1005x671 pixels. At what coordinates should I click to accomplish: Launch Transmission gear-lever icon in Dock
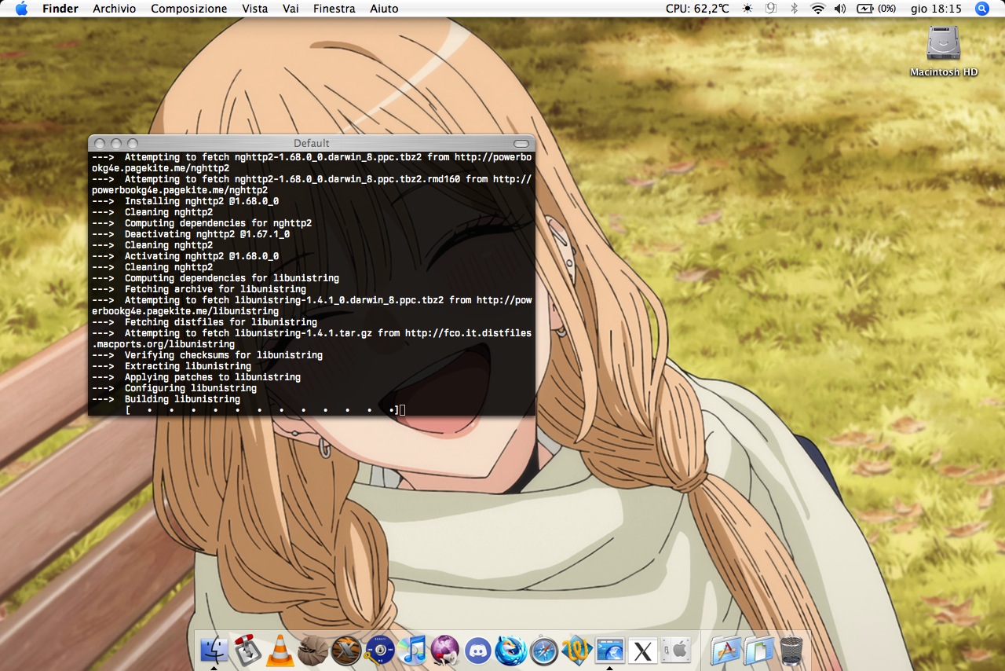point(247,650)
